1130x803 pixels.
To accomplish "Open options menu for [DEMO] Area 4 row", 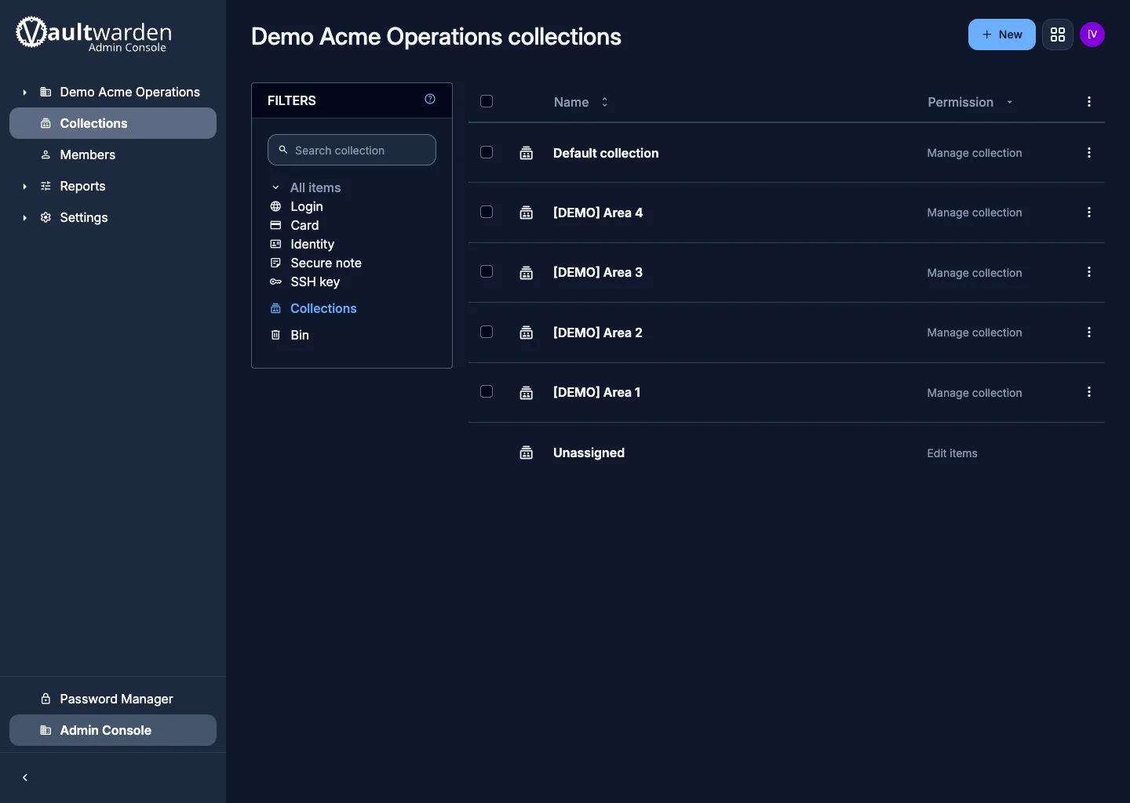I will point(1089,213).
